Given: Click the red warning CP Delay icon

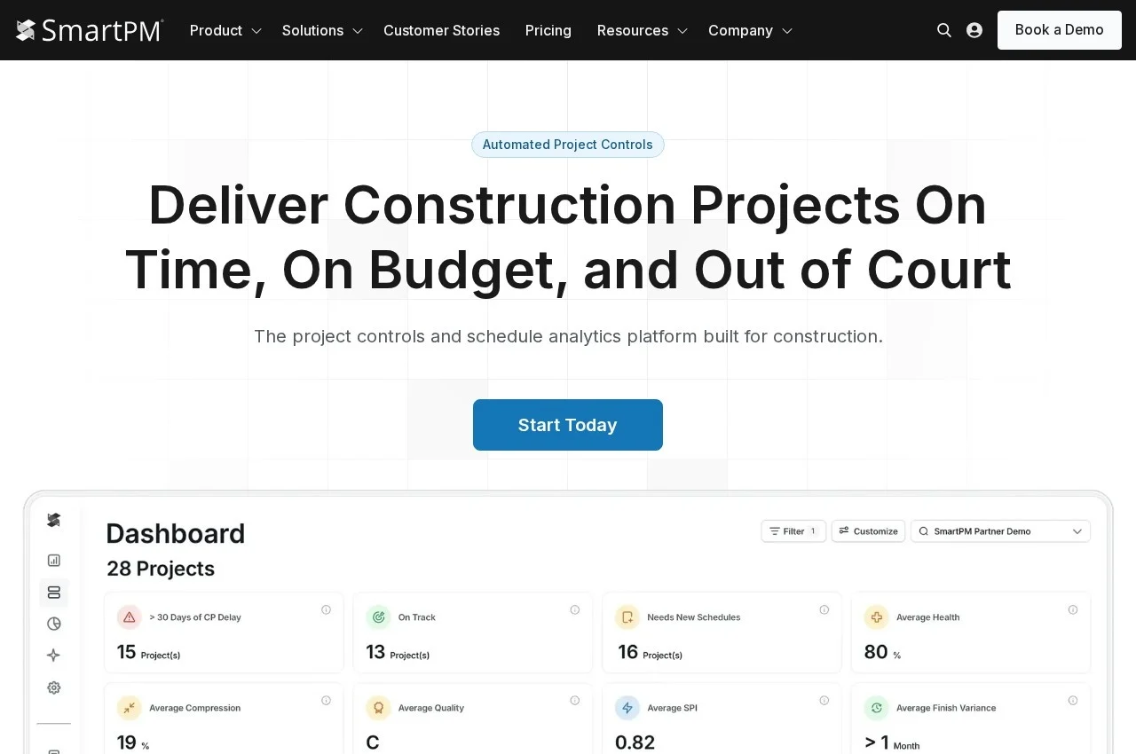Looking at the screenshot, I should [x=130, y=617].
